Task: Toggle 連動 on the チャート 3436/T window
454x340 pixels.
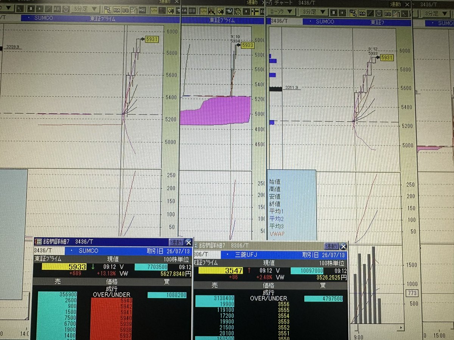Action: pos(395,4)
